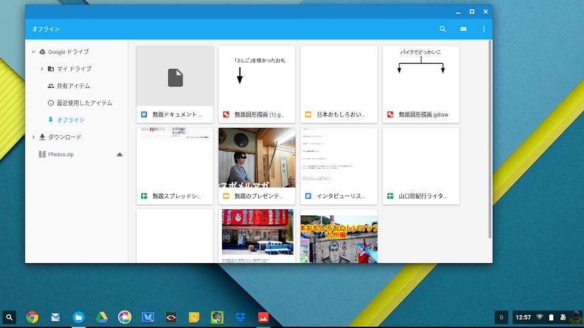
Task: Click the zip archive icon beside Photos.zip
Action: pos(42,154)
